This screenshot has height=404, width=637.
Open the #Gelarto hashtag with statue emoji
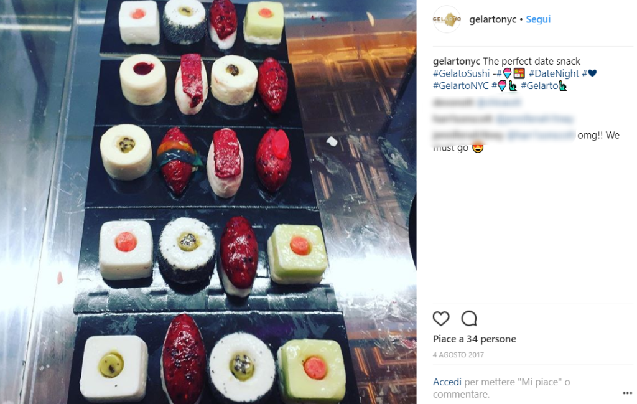[544, 86]
